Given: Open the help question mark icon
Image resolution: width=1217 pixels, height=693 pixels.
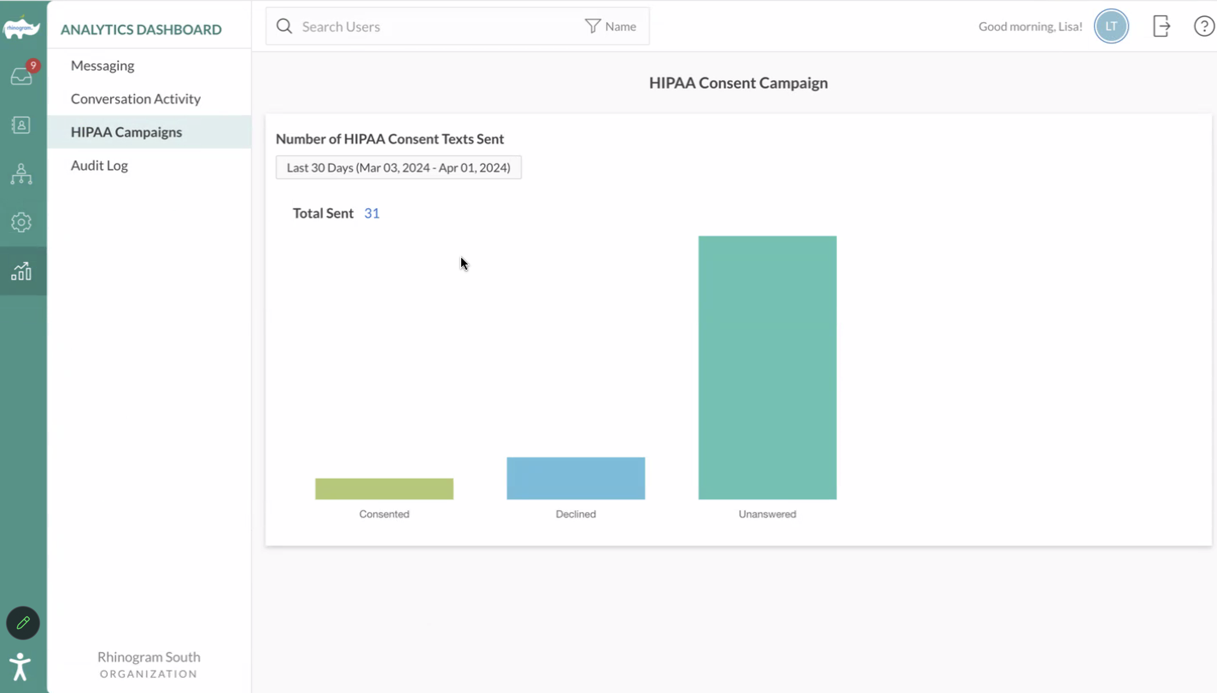Looking at the screenshot, I should 1204,26.
